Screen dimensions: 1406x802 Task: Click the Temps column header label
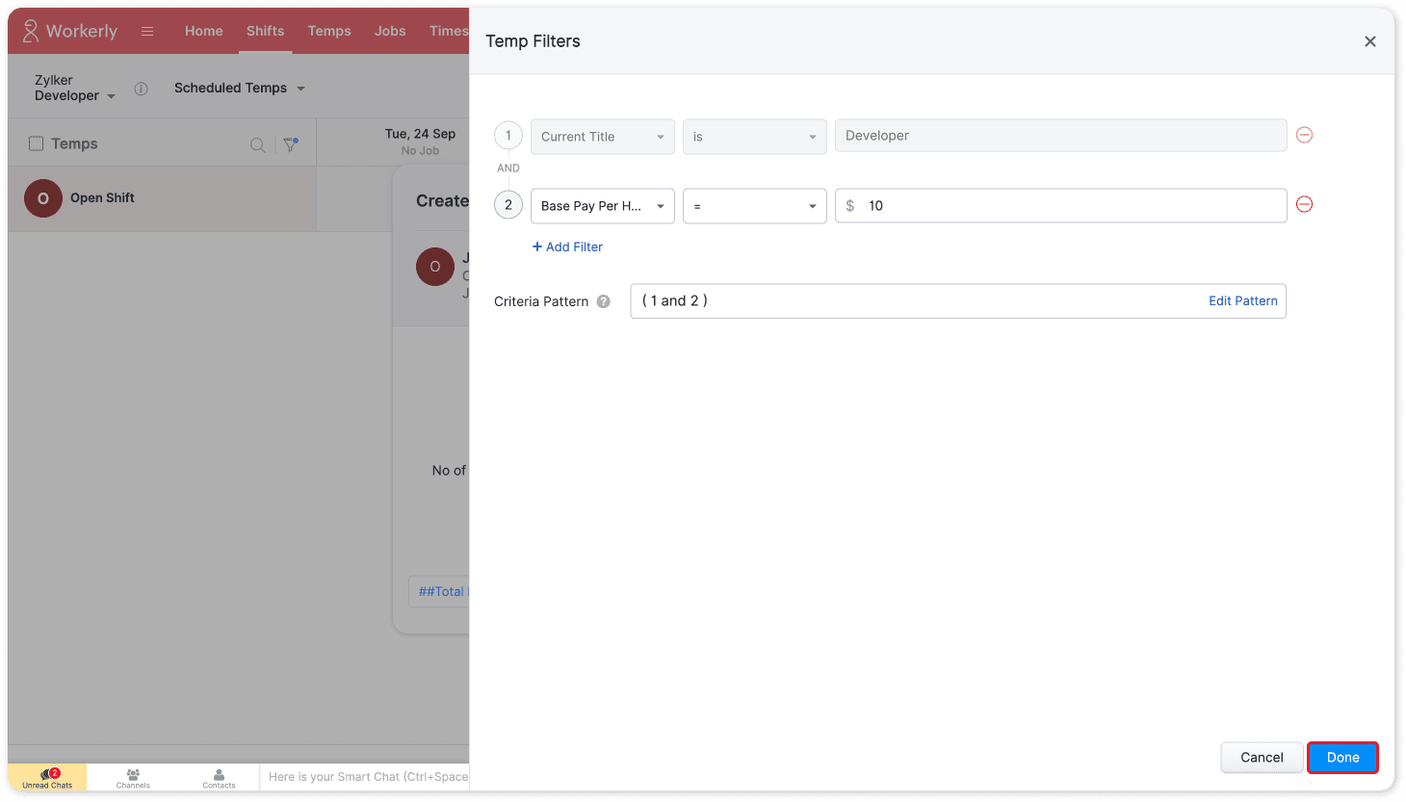[74, 143]
